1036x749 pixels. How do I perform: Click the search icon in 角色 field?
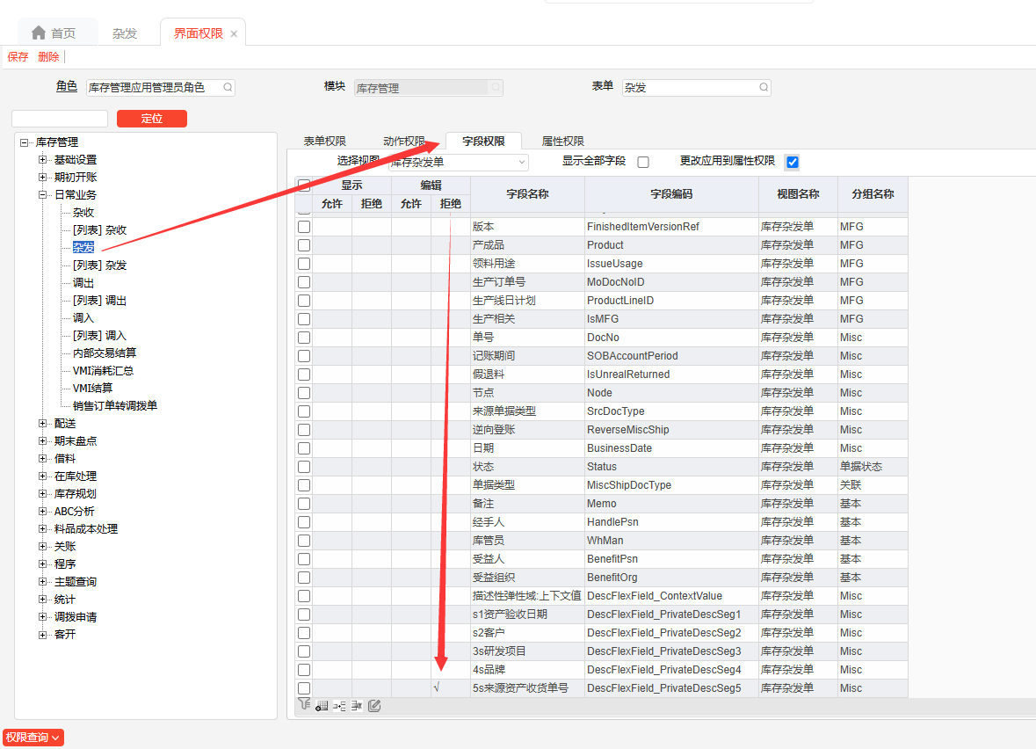point(228,88)
